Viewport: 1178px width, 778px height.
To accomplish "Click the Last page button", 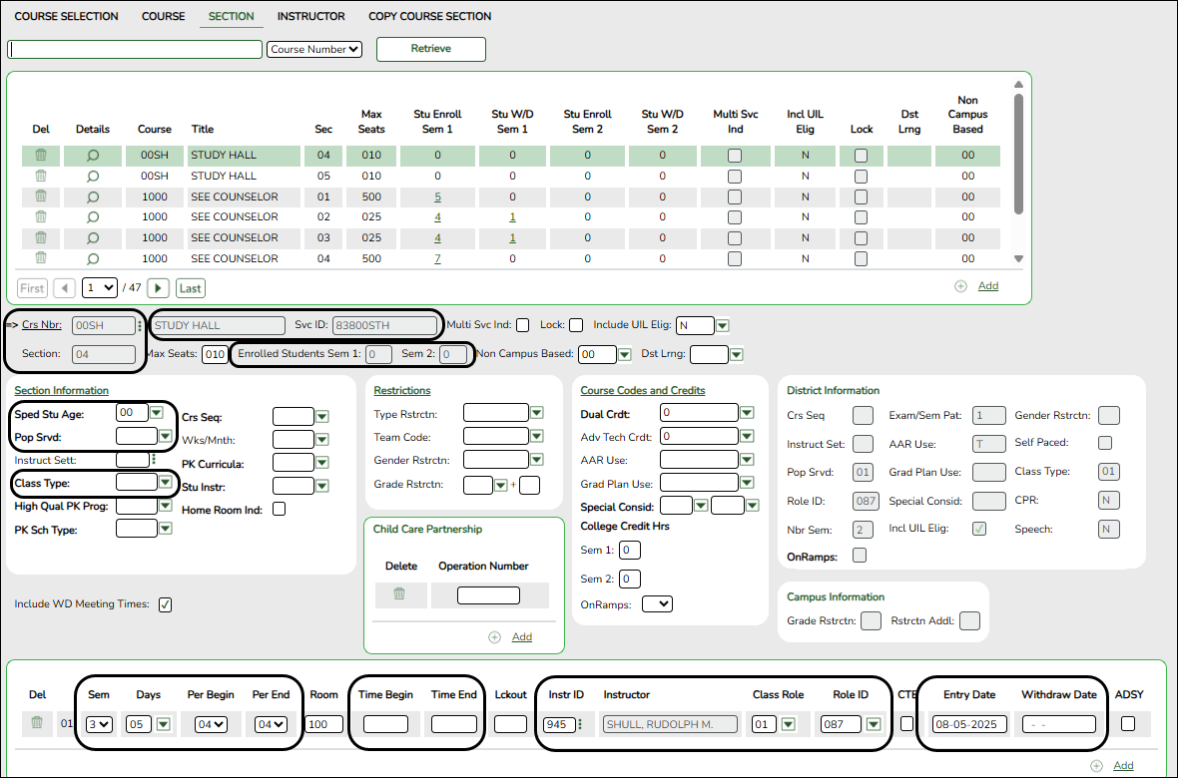I will click(x=190, y=288).
